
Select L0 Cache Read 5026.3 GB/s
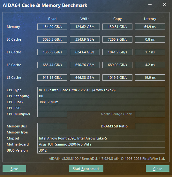click(52, 39)
